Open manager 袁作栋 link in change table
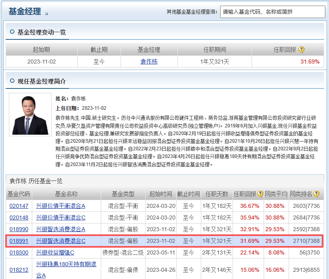329x279 pixels. coord(149,62)
